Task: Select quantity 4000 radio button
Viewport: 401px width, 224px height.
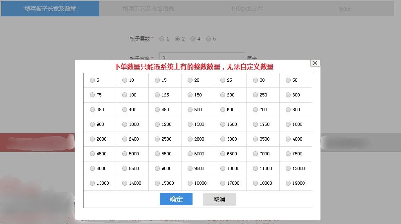Action: pyautogui.click(x=288, y=139)
